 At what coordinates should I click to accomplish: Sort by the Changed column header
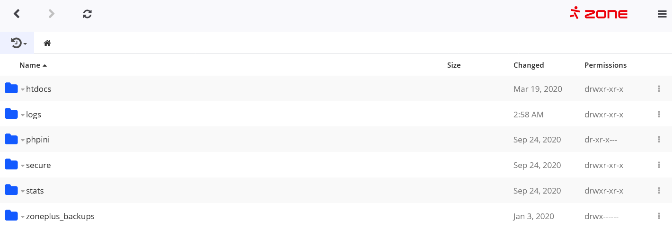[528, 65]
